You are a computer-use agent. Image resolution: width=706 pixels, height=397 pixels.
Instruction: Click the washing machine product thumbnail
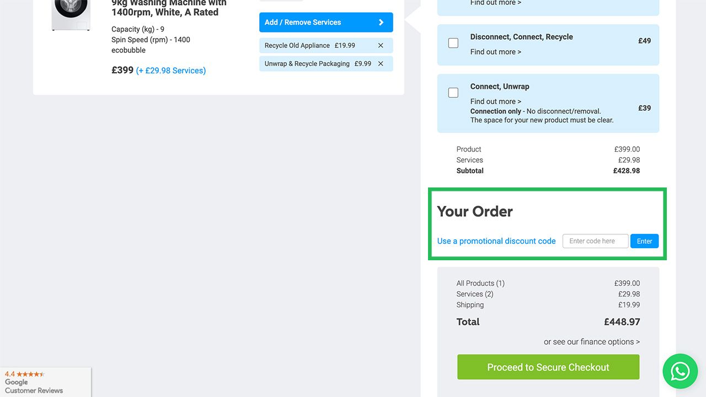(x=71, y=13)
